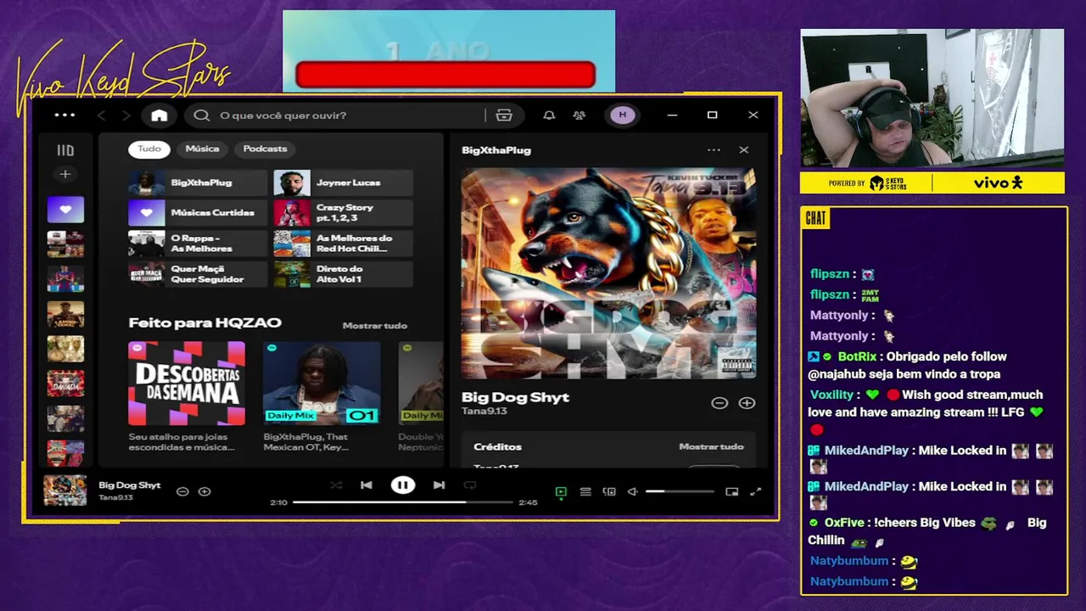Click 'Mostrar tudo' beside Feito para HQZAO

point(374,326)
